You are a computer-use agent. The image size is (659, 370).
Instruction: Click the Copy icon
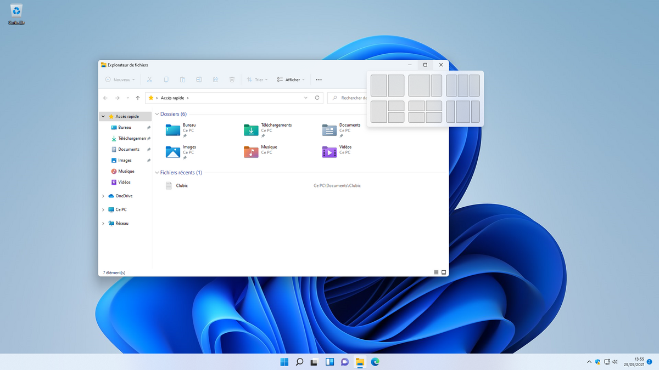click(x=166, y=79)
